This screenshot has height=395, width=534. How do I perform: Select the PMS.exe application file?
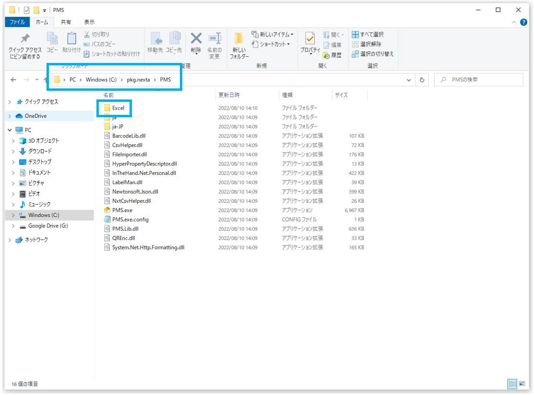122,210
